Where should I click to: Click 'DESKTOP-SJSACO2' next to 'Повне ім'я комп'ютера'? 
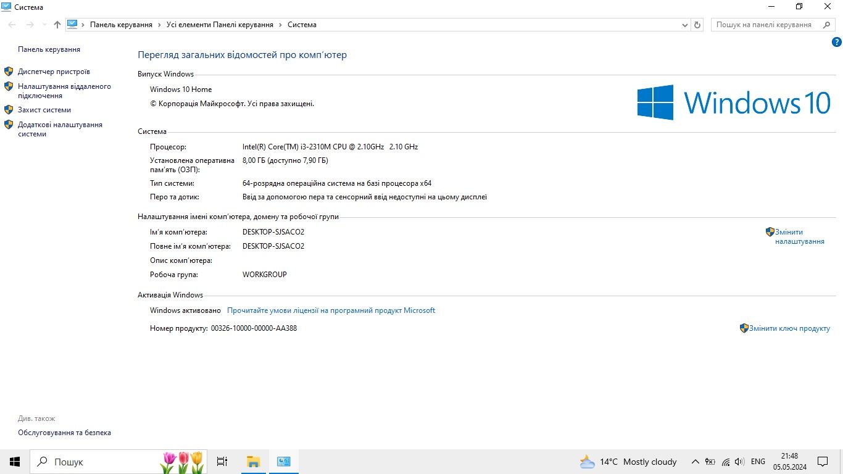[x=273, y=246]
